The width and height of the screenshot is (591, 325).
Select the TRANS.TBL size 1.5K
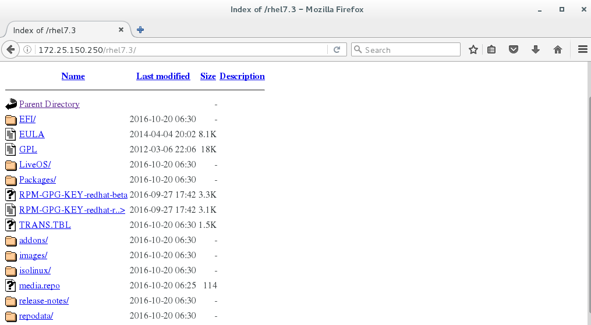208,225
